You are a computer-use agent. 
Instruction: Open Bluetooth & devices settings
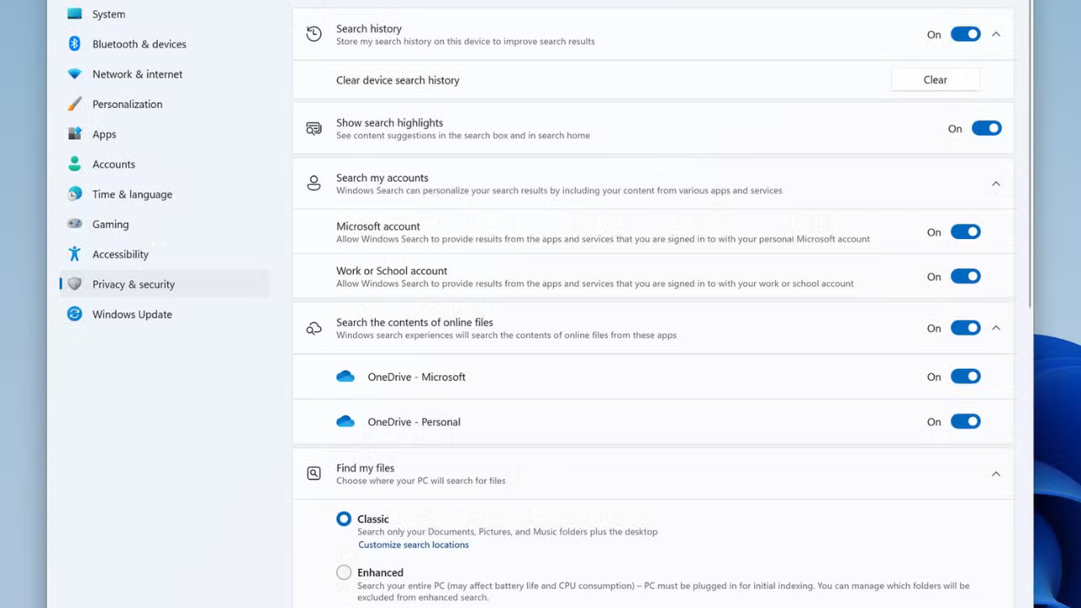165,44
